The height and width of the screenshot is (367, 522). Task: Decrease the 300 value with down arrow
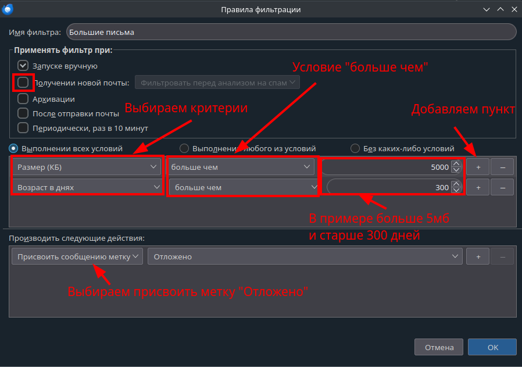coord(456,191)
